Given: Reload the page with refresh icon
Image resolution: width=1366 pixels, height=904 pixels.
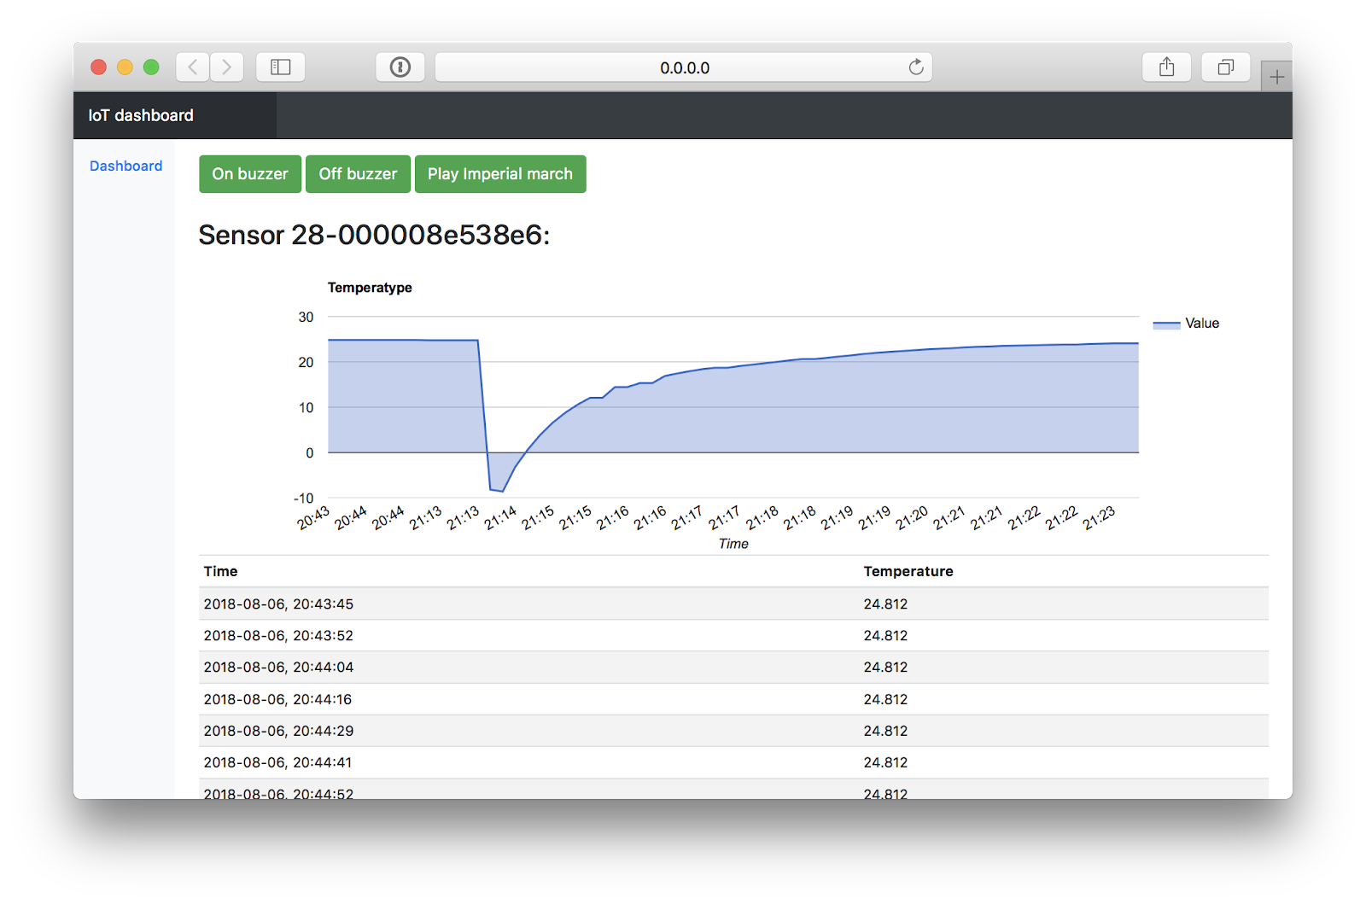Looking at the screenshot, I should click(x=916, y=67).
